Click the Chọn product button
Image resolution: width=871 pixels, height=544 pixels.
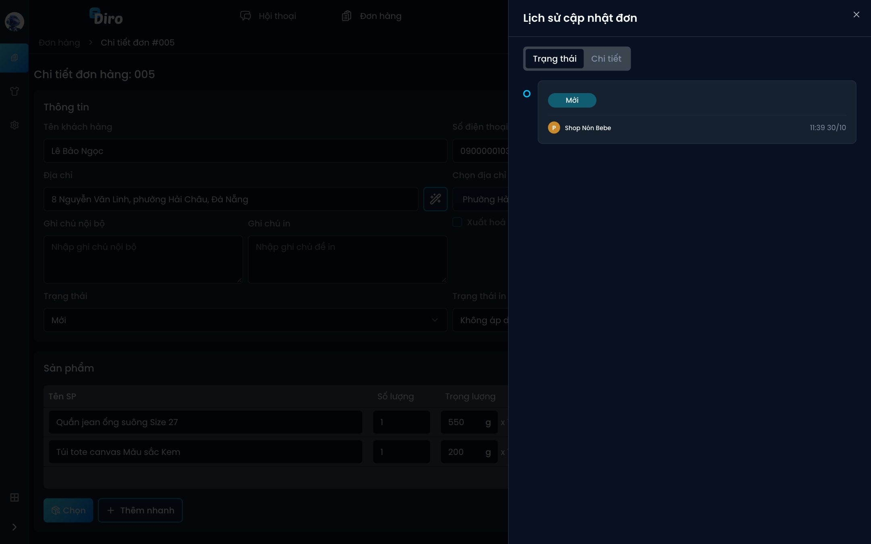68,511
